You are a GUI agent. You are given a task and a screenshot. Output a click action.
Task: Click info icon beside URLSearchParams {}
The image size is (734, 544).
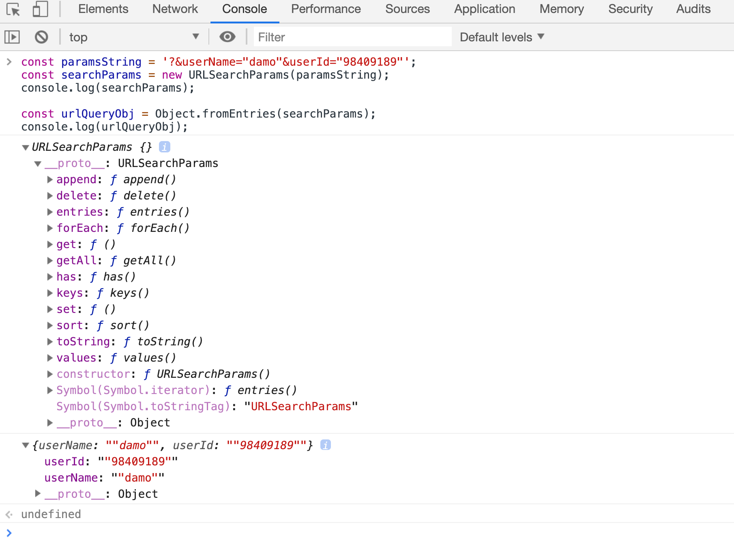tap(164, 147)
